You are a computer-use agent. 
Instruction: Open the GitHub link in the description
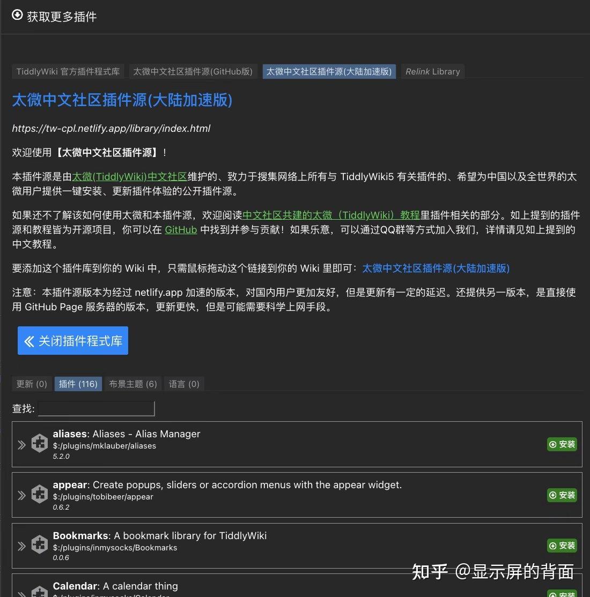pos(180,229)
